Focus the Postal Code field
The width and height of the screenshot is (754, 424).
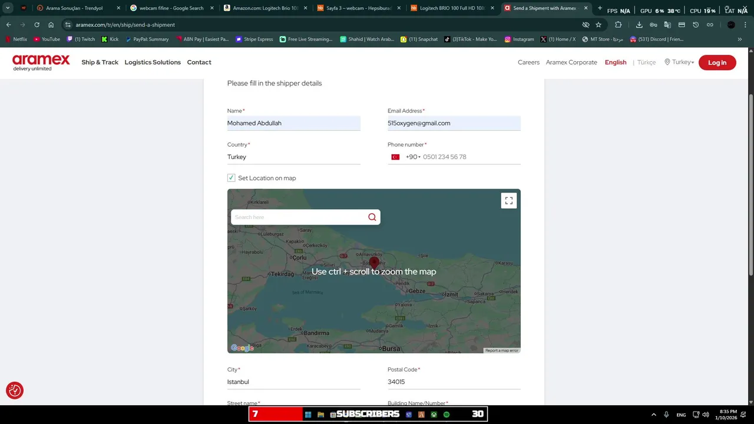point(454,382)
